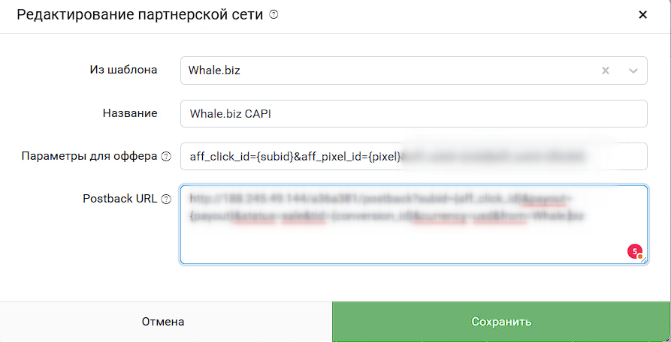671x342 pixels.
Task: Click the Редактирование партнерской сети title text
Action: [140, 15]
